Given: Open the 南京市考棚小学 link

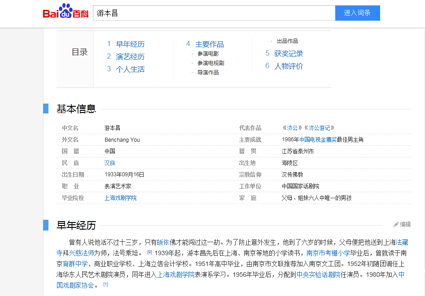Looking at the screenshot, I should click(x=328, y=253).
